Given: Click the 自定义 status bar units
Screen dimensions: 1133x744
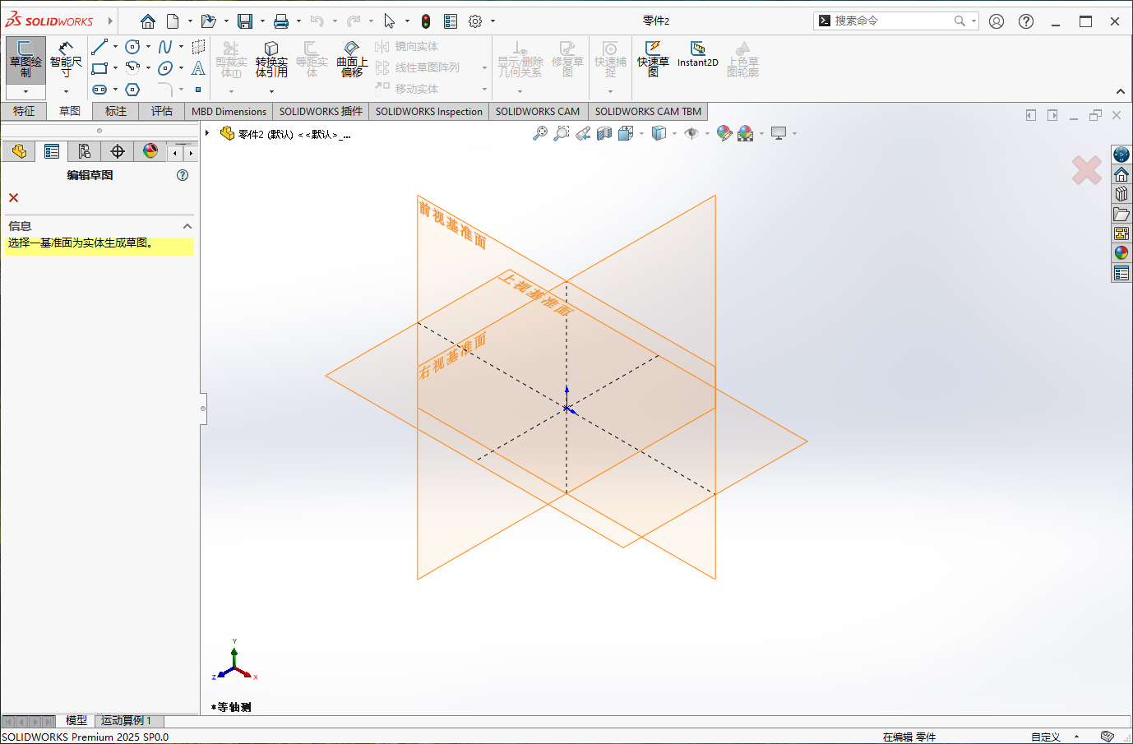Looking at the screenshot, I should (x=1046, y=737).
